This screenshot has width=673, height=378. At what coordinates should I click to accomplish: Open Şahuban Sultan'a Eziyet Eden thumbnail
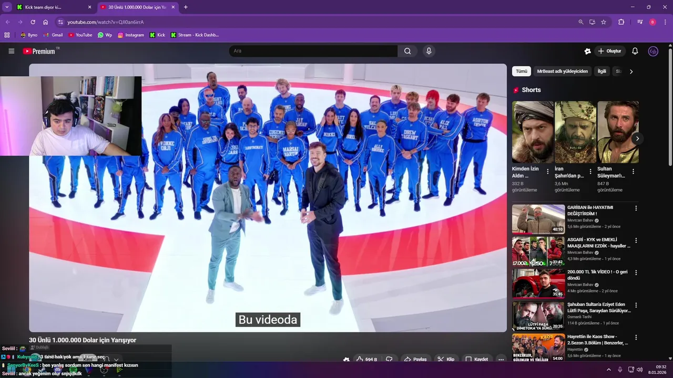538,316
